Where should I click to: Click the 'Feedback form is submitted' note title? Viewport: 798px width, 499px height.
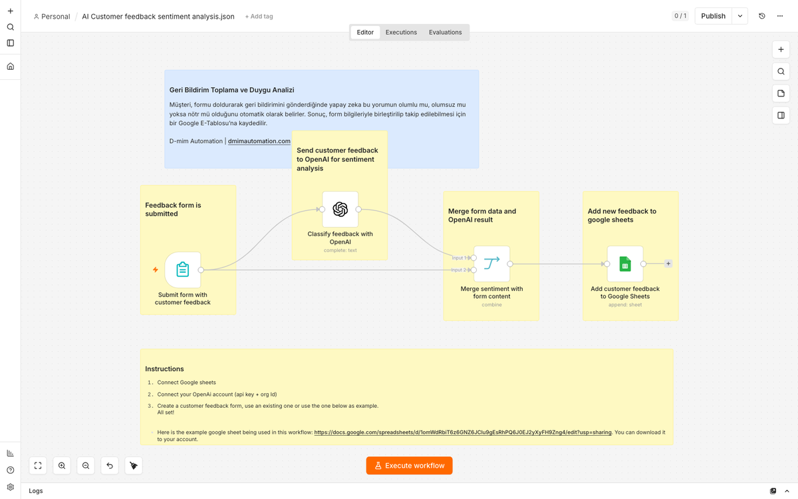pyautogui.click(x=173, y=210)
